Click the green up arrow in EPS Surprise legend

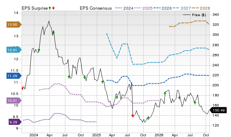[x=50, y=8]
